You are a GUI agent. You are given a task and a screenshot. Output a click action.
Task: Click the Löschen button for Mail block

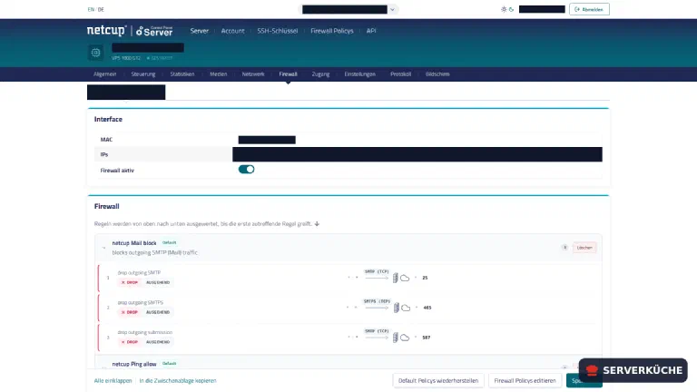584,248
